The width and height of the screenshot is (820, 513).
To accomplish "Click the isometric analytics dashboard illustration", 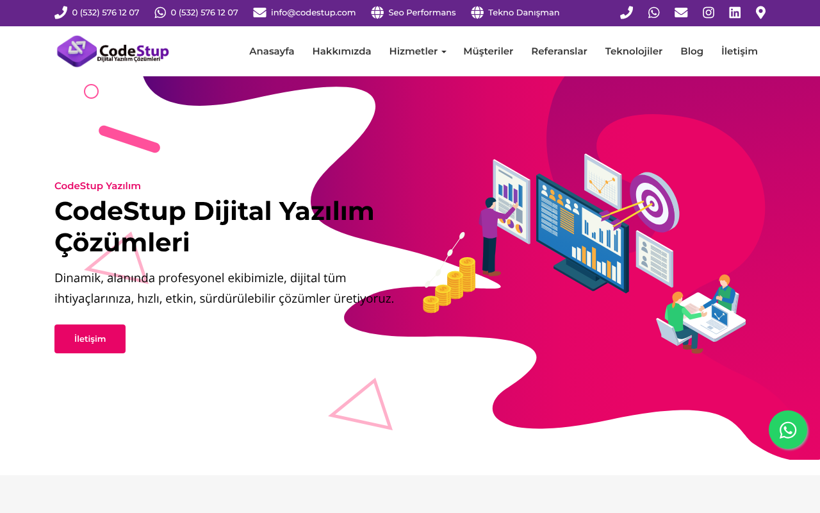I will pos(585,253).
